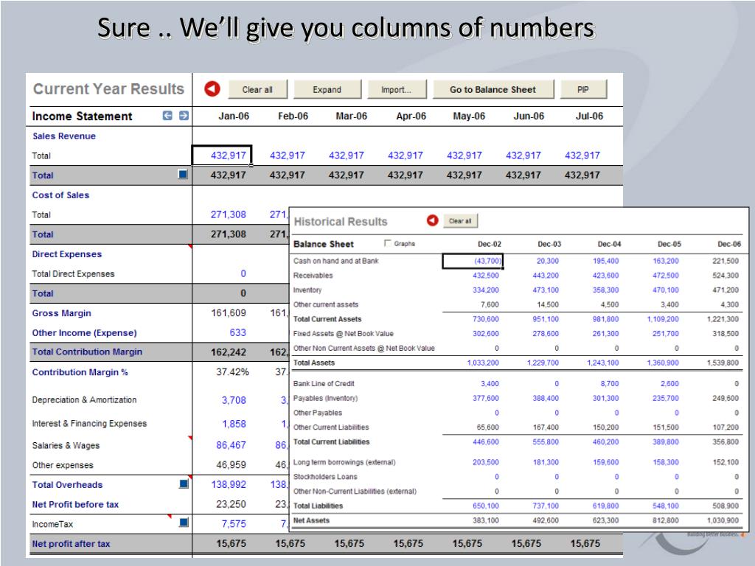
Task: Click the PIP button
Action: tap(583, 89)
